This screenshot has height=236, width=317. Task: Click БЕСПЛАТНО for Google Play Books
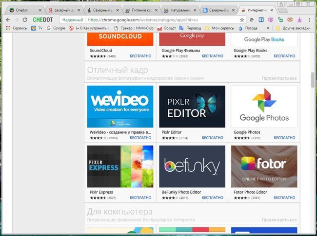(x=284, y=56)
